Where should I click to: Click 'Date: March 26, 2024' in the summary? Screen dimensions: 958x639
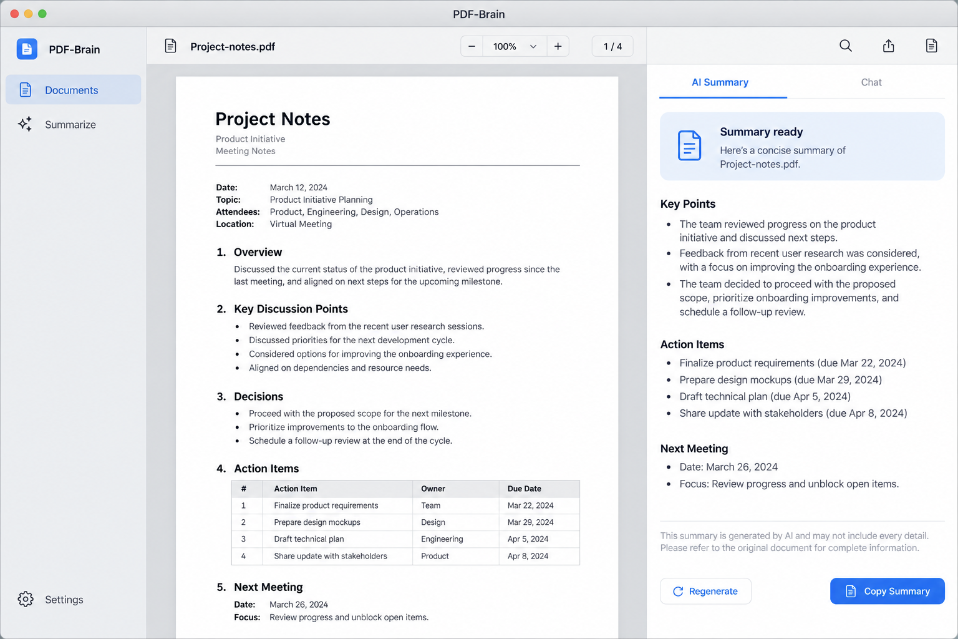pos(728,467)
